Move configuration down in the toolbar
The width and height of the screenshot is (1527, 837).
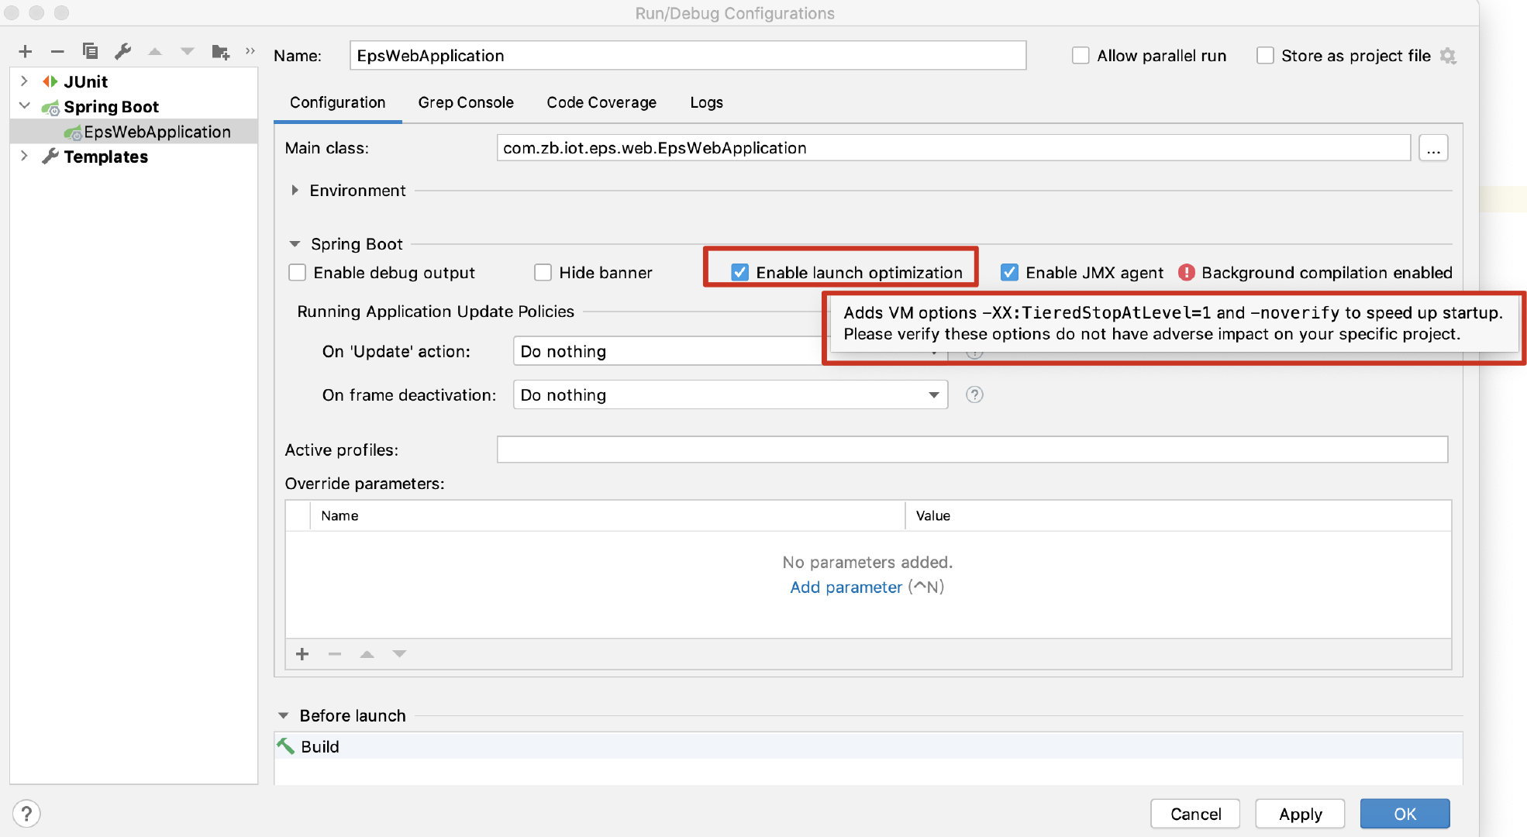tap(188, 52)
